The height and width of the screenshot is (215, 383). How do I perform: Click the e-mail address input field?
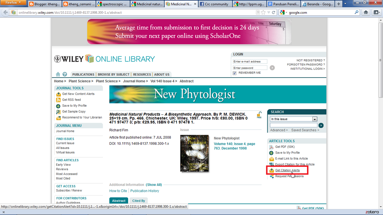click(249, 62)
